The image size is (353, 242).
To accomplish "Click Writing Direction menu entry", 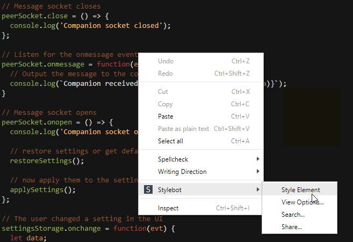I will pyautogui.click(x=182, y=172).
